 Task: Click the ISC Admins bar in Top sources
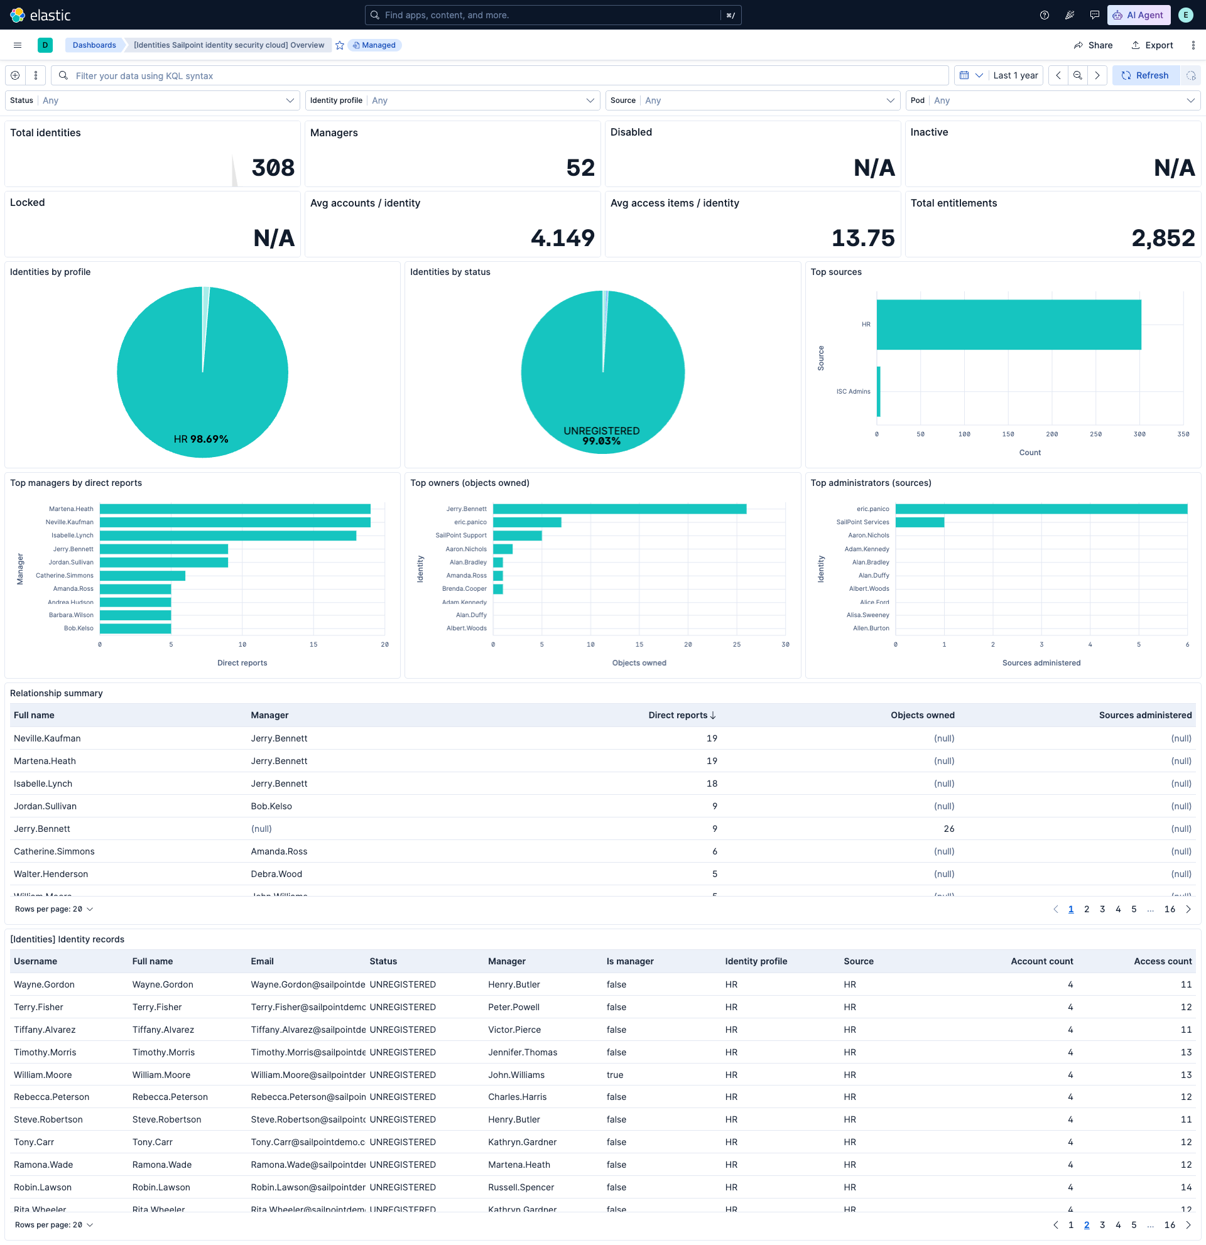(878, 391)
